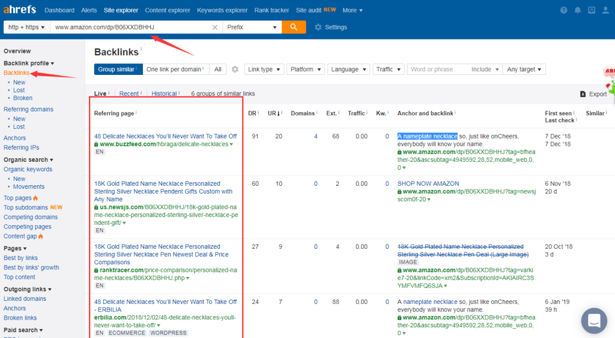Viewport: 615px width, 338px height.
Task: Open Organic keywords in the sidebar
Action: [28, 170]
